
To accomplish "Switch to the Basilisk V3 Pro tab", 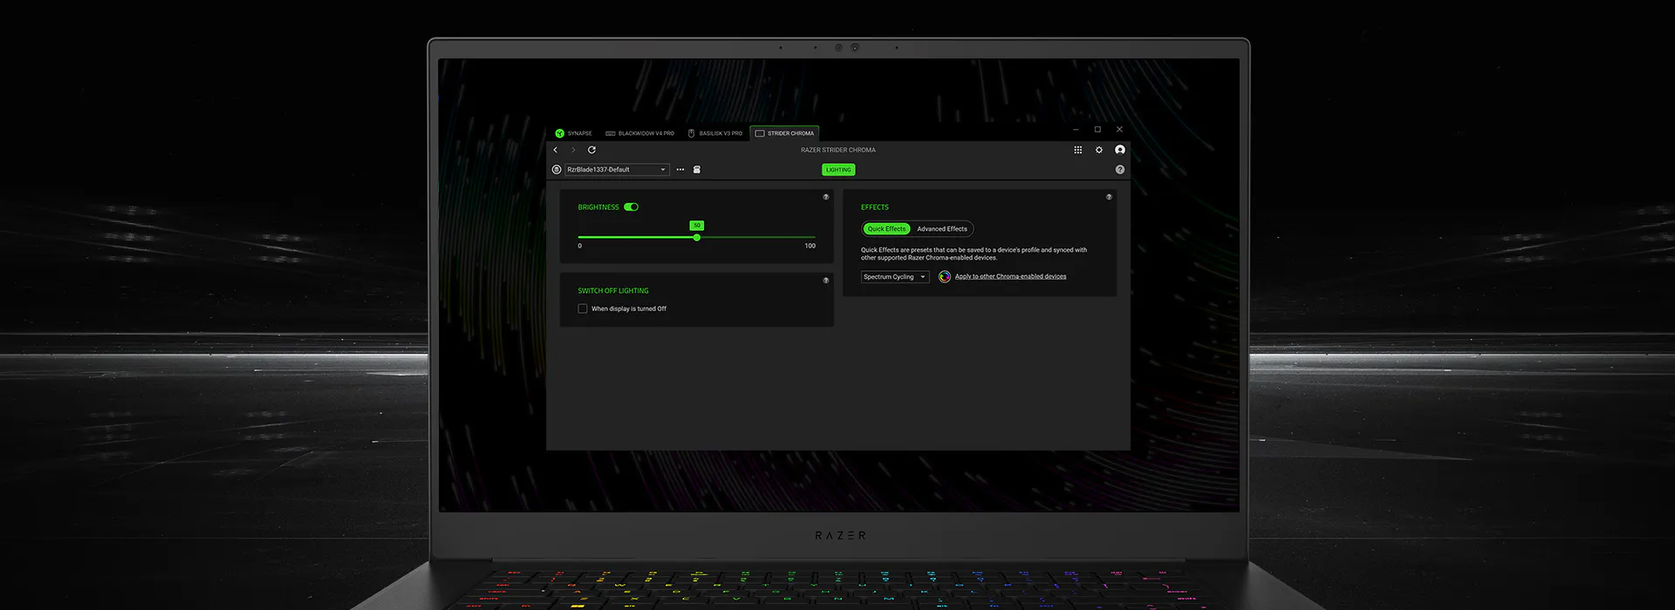I will (x=715, y=133).
